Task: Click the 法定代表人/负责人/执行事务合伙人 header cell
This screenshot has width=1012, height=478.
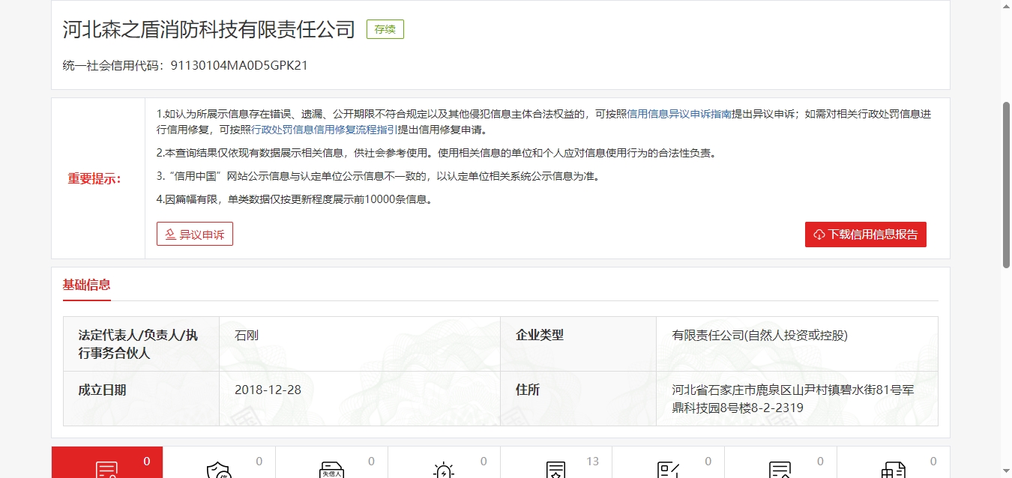Action: coord(141,344)
